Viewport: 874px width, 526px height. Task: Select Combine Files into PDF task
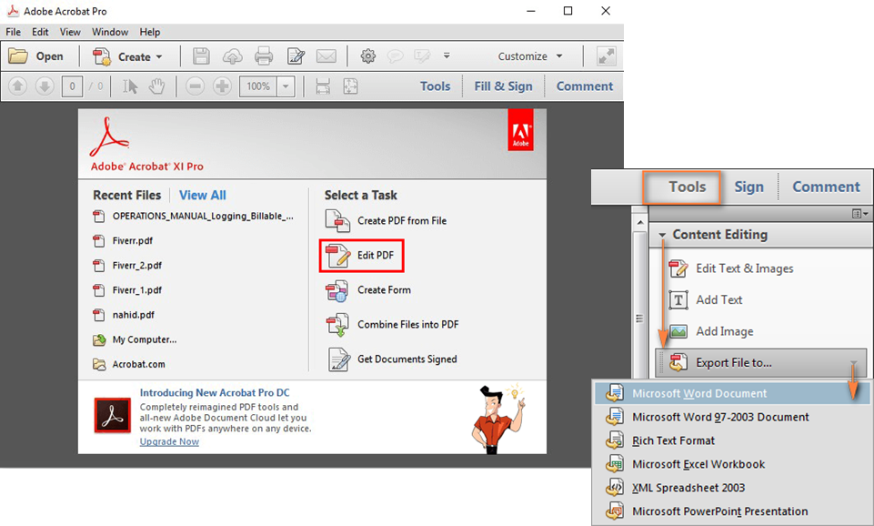(392, 325)
